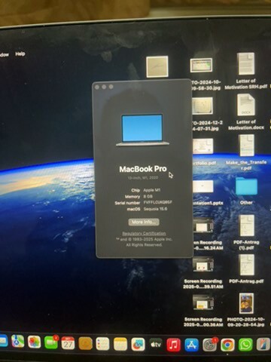Select the Other folder on desktop
This screenshot has height=362, width=271.
click(x=246, y=186)
